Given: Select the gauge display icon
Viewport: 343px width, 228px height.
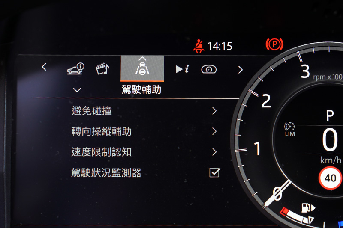Looking at the screenshot, I should [x=209, y=69].
